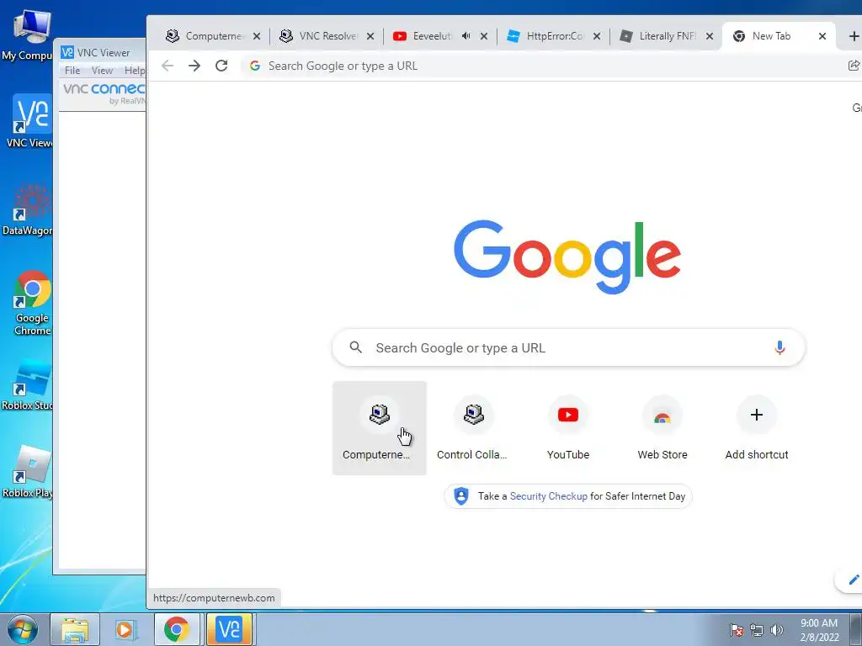Close the Computernewb tab
This screenshot has height=646, width=862.
click(257, 36)
